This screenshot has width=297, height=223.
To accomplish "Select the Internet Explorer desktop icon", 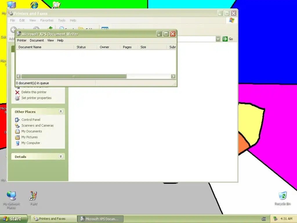I will [x=34, y=5].
